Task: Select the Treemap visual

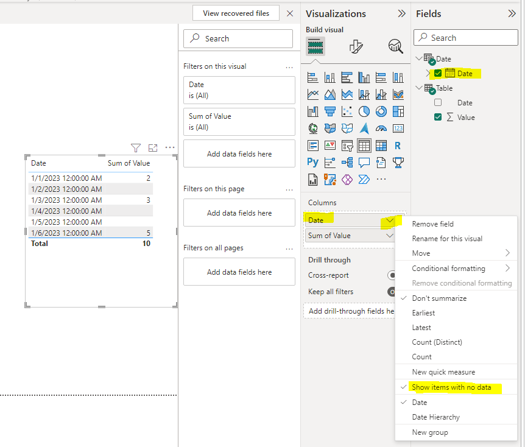Action: point(398,111)
